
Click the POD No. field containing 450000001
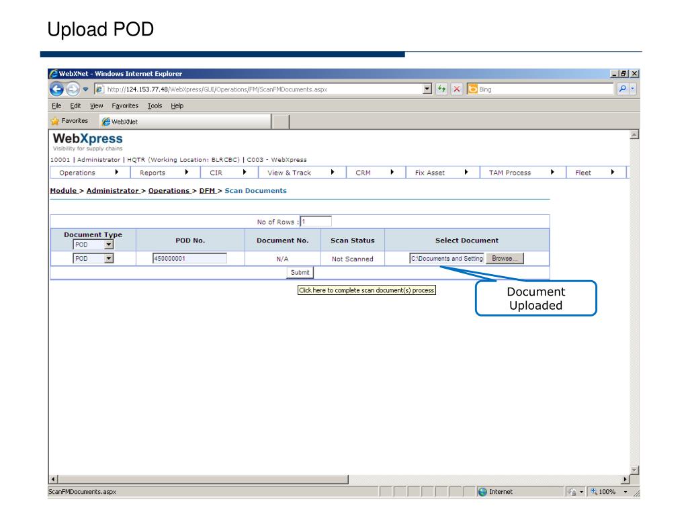pyautogui.click(x=189, y=259)
